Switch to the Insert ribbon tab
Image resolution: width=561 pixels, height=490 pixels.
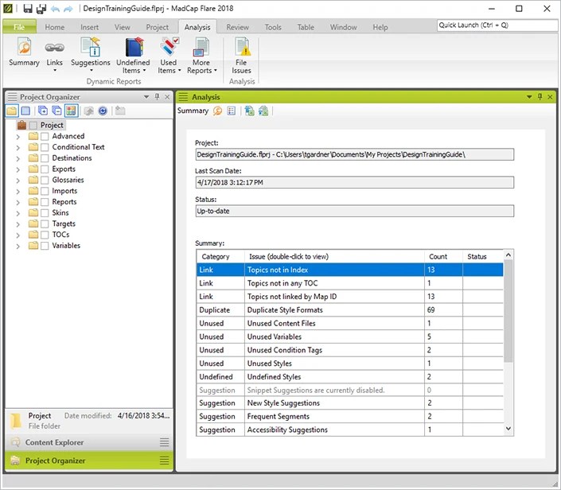(89, 27)
